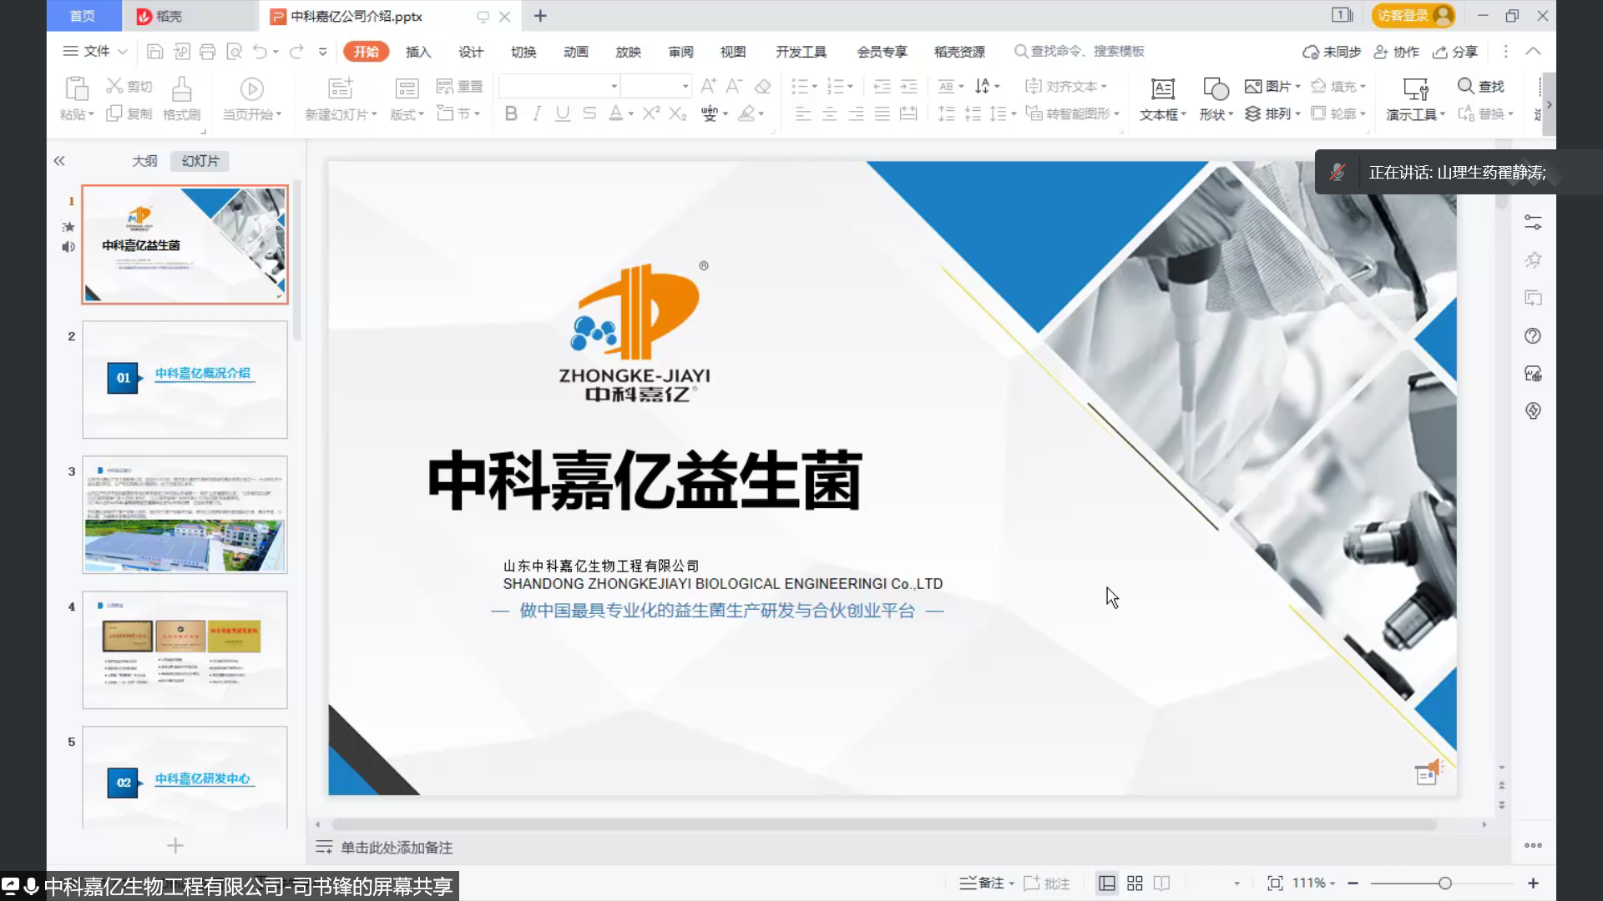Click the 分享 share button
This screenshot has width=1603, height=901.
[1455, 52]
